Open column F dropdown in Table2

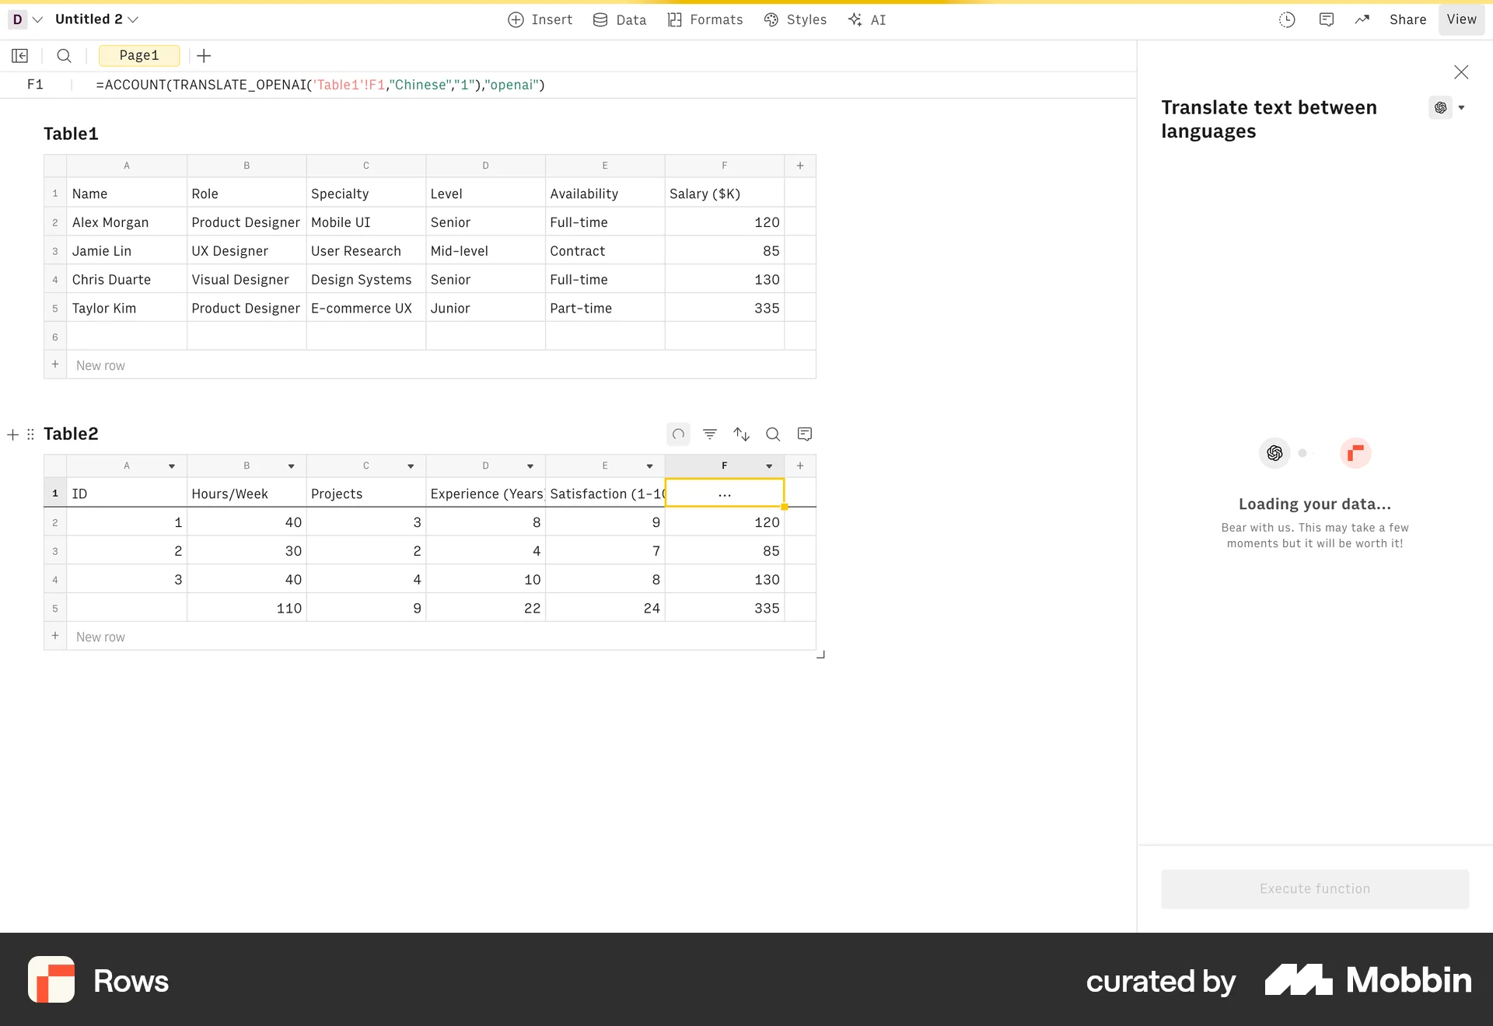768,466
